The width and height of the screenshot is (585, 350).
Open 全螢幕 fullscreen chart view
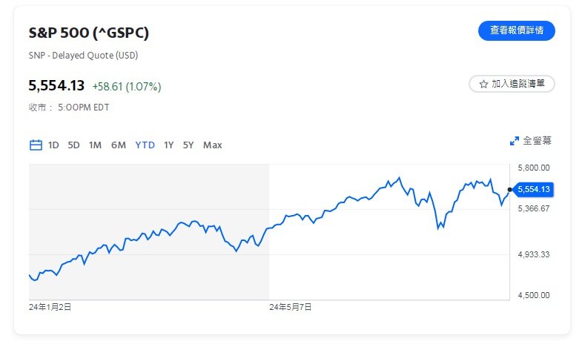(537, 141)
